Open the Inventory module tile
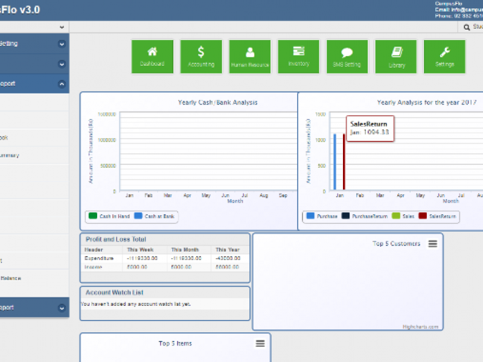The width and height of the screenshot is (483, 362). click(x=298, y=57)
